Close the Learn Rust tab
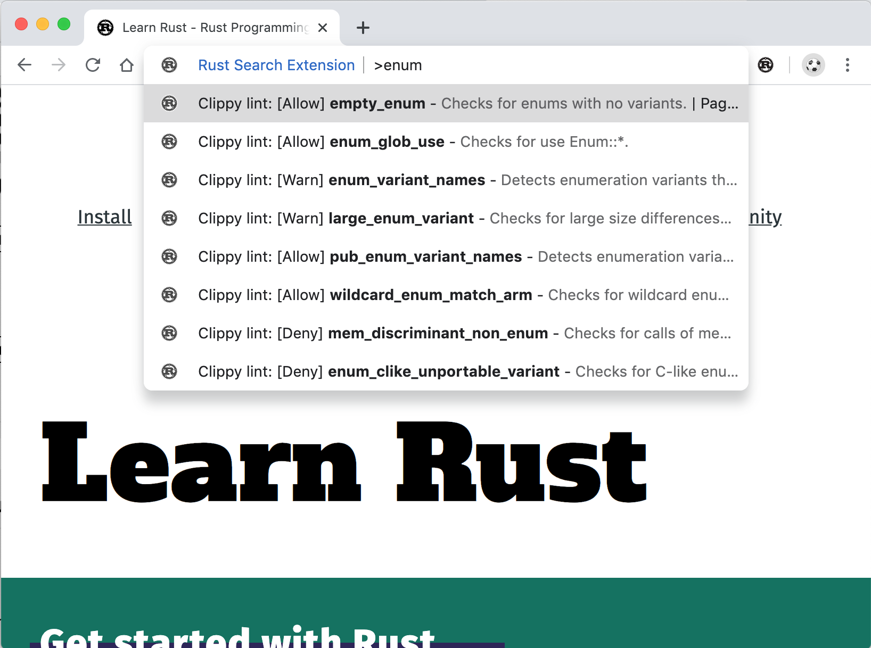The height and width of the screenshot is (648, 871). point(323,28)
